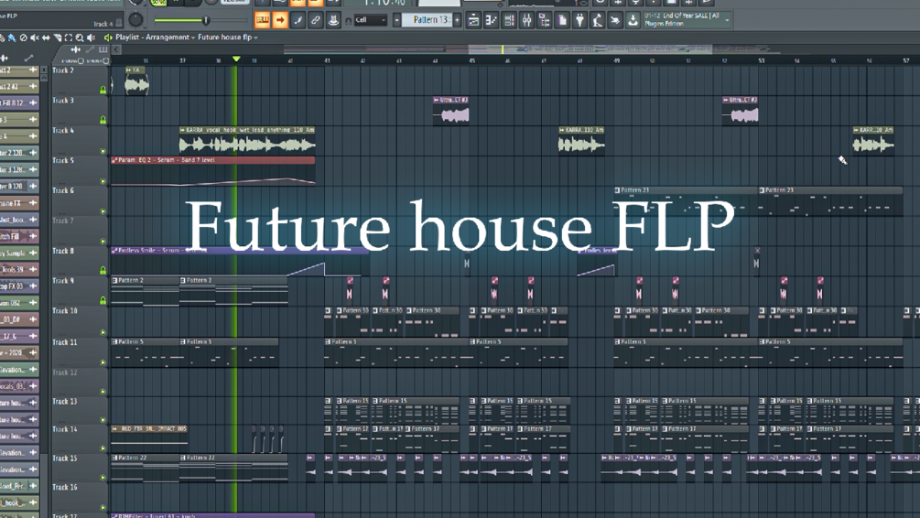This screenshot has height=518, width=920.
Task: Open the KARRA vocal hook clip menu
Action: (x=182, y=130)
